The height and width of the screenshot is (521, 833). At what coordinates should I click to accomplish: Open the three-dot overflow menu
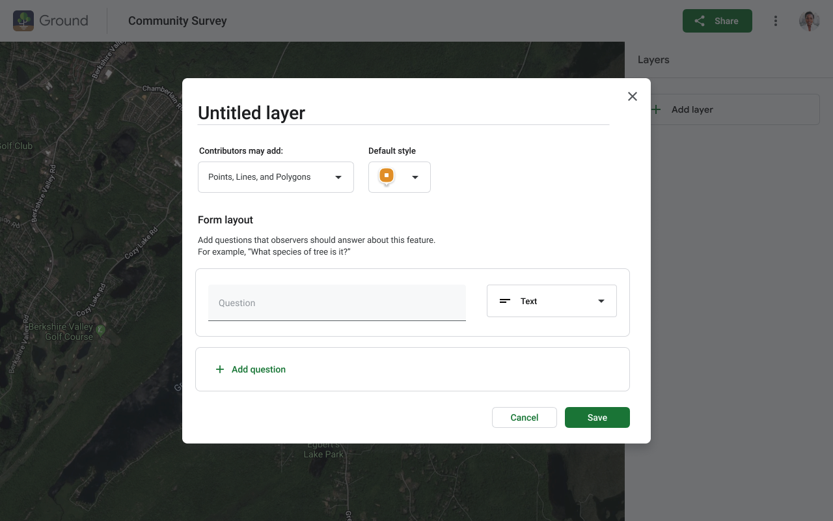coord(776,20)
